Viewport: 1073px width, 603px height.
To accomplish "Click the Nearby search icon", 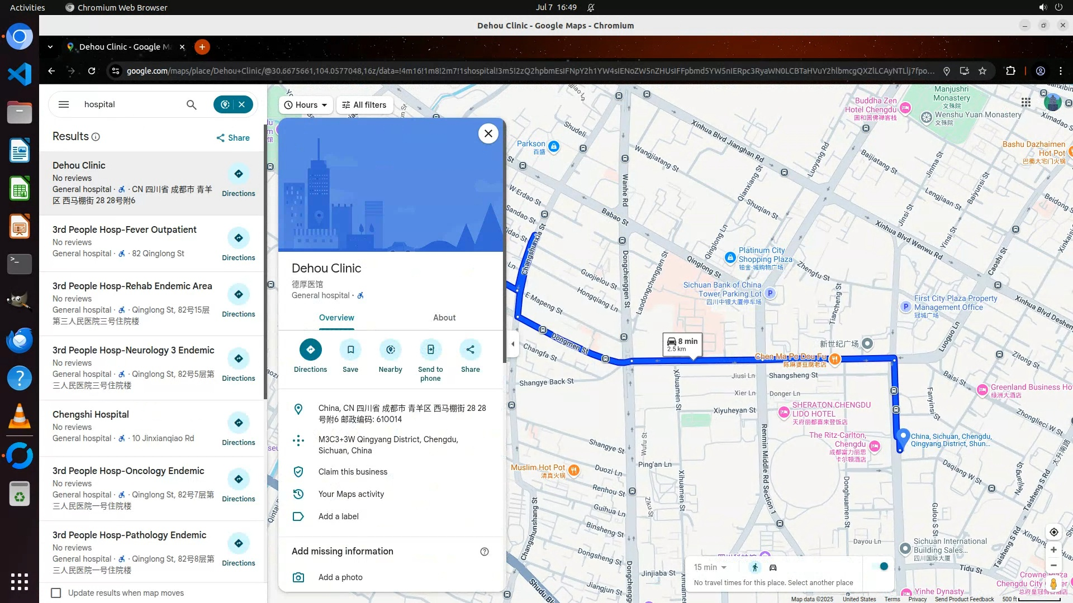I will pyautogui.click(x=390, y=350).
